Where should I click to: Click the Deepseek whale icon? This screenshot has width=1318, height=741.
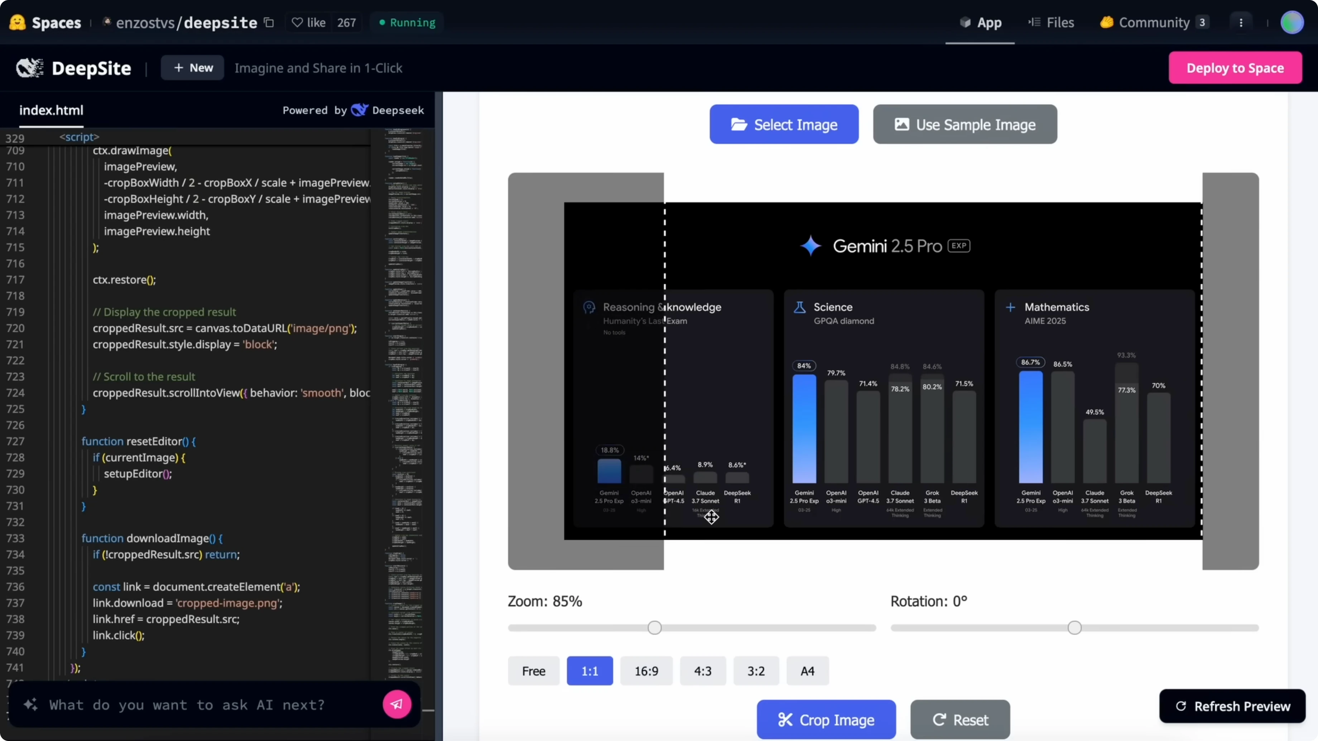tap(360, 110)
